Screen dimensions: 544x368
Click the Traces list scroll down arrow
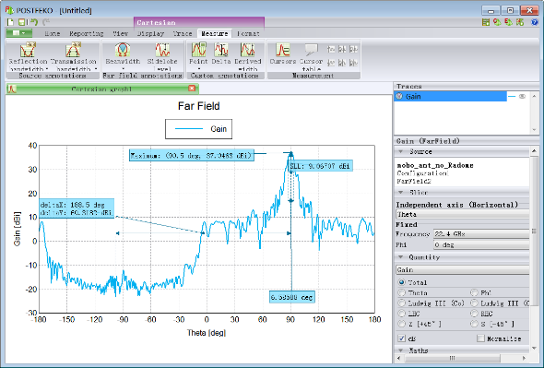(534, 130)
